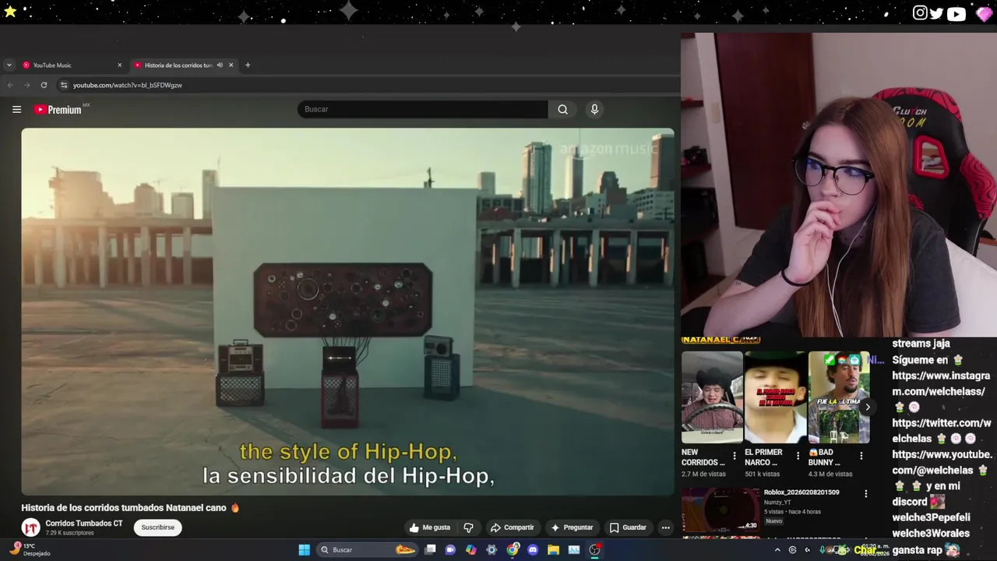Open the Instagram icon in stream overlay

click(920, 12)
